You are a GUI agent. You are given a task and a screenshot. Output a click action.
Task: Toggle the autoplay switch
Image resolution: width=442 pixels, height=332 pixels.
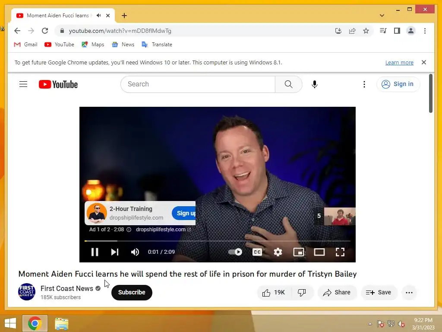coord(235,252)
